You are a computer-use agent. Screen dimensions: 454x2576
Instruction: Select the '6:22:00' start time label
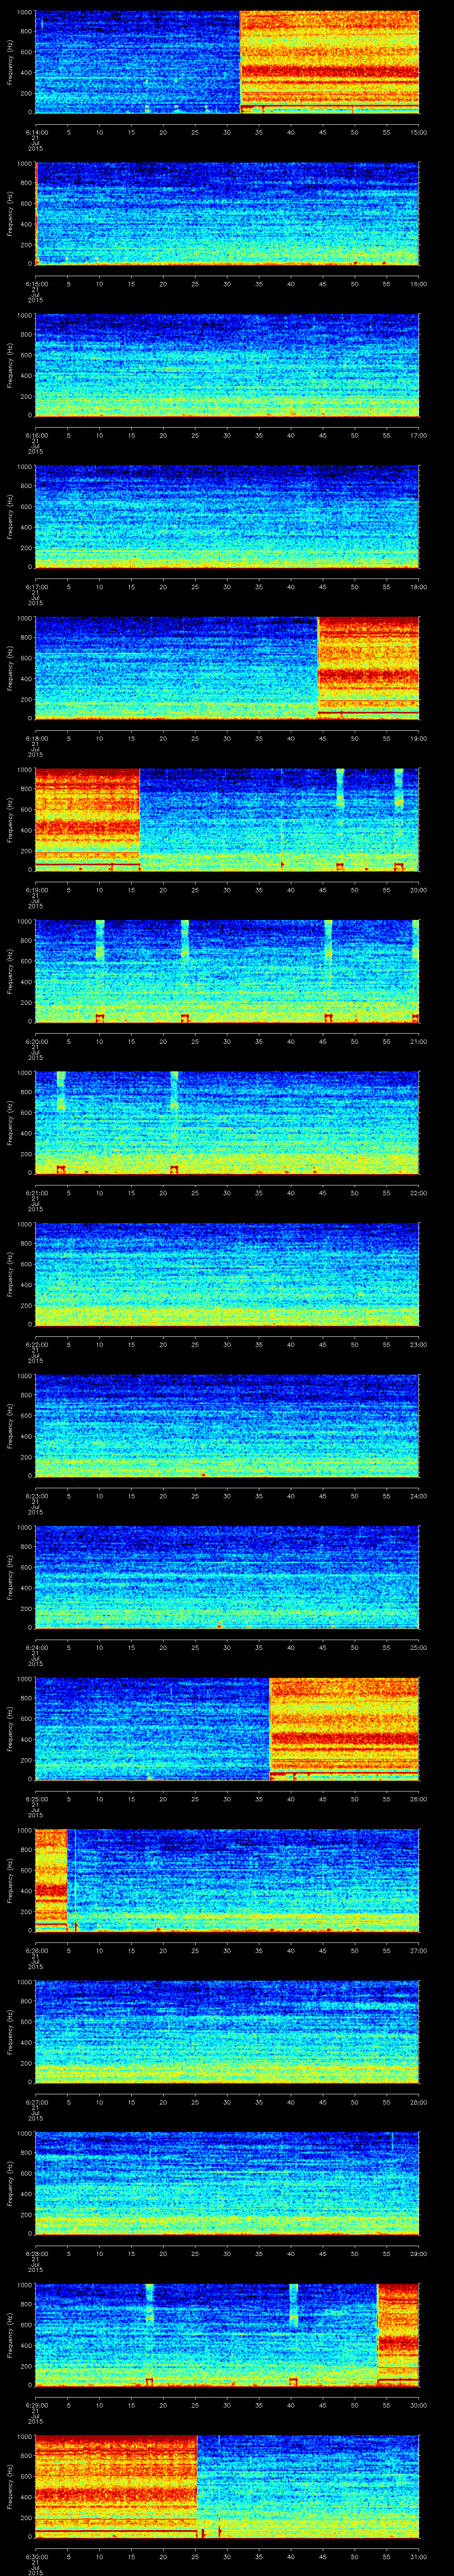[36, 1344]
